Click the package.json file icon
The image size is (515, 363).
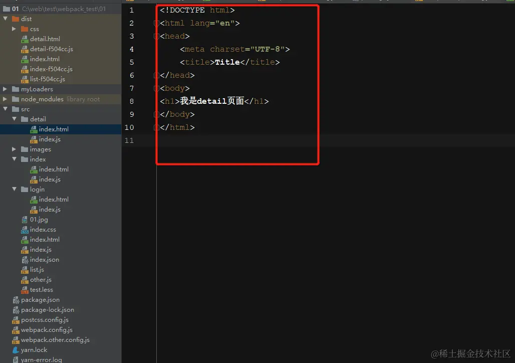click(16, 300)
